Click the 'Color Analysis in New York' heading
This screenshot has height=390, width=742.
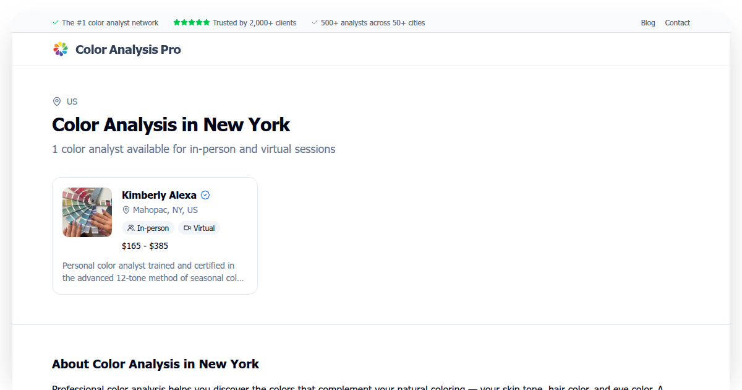click(x=171, y=124)
